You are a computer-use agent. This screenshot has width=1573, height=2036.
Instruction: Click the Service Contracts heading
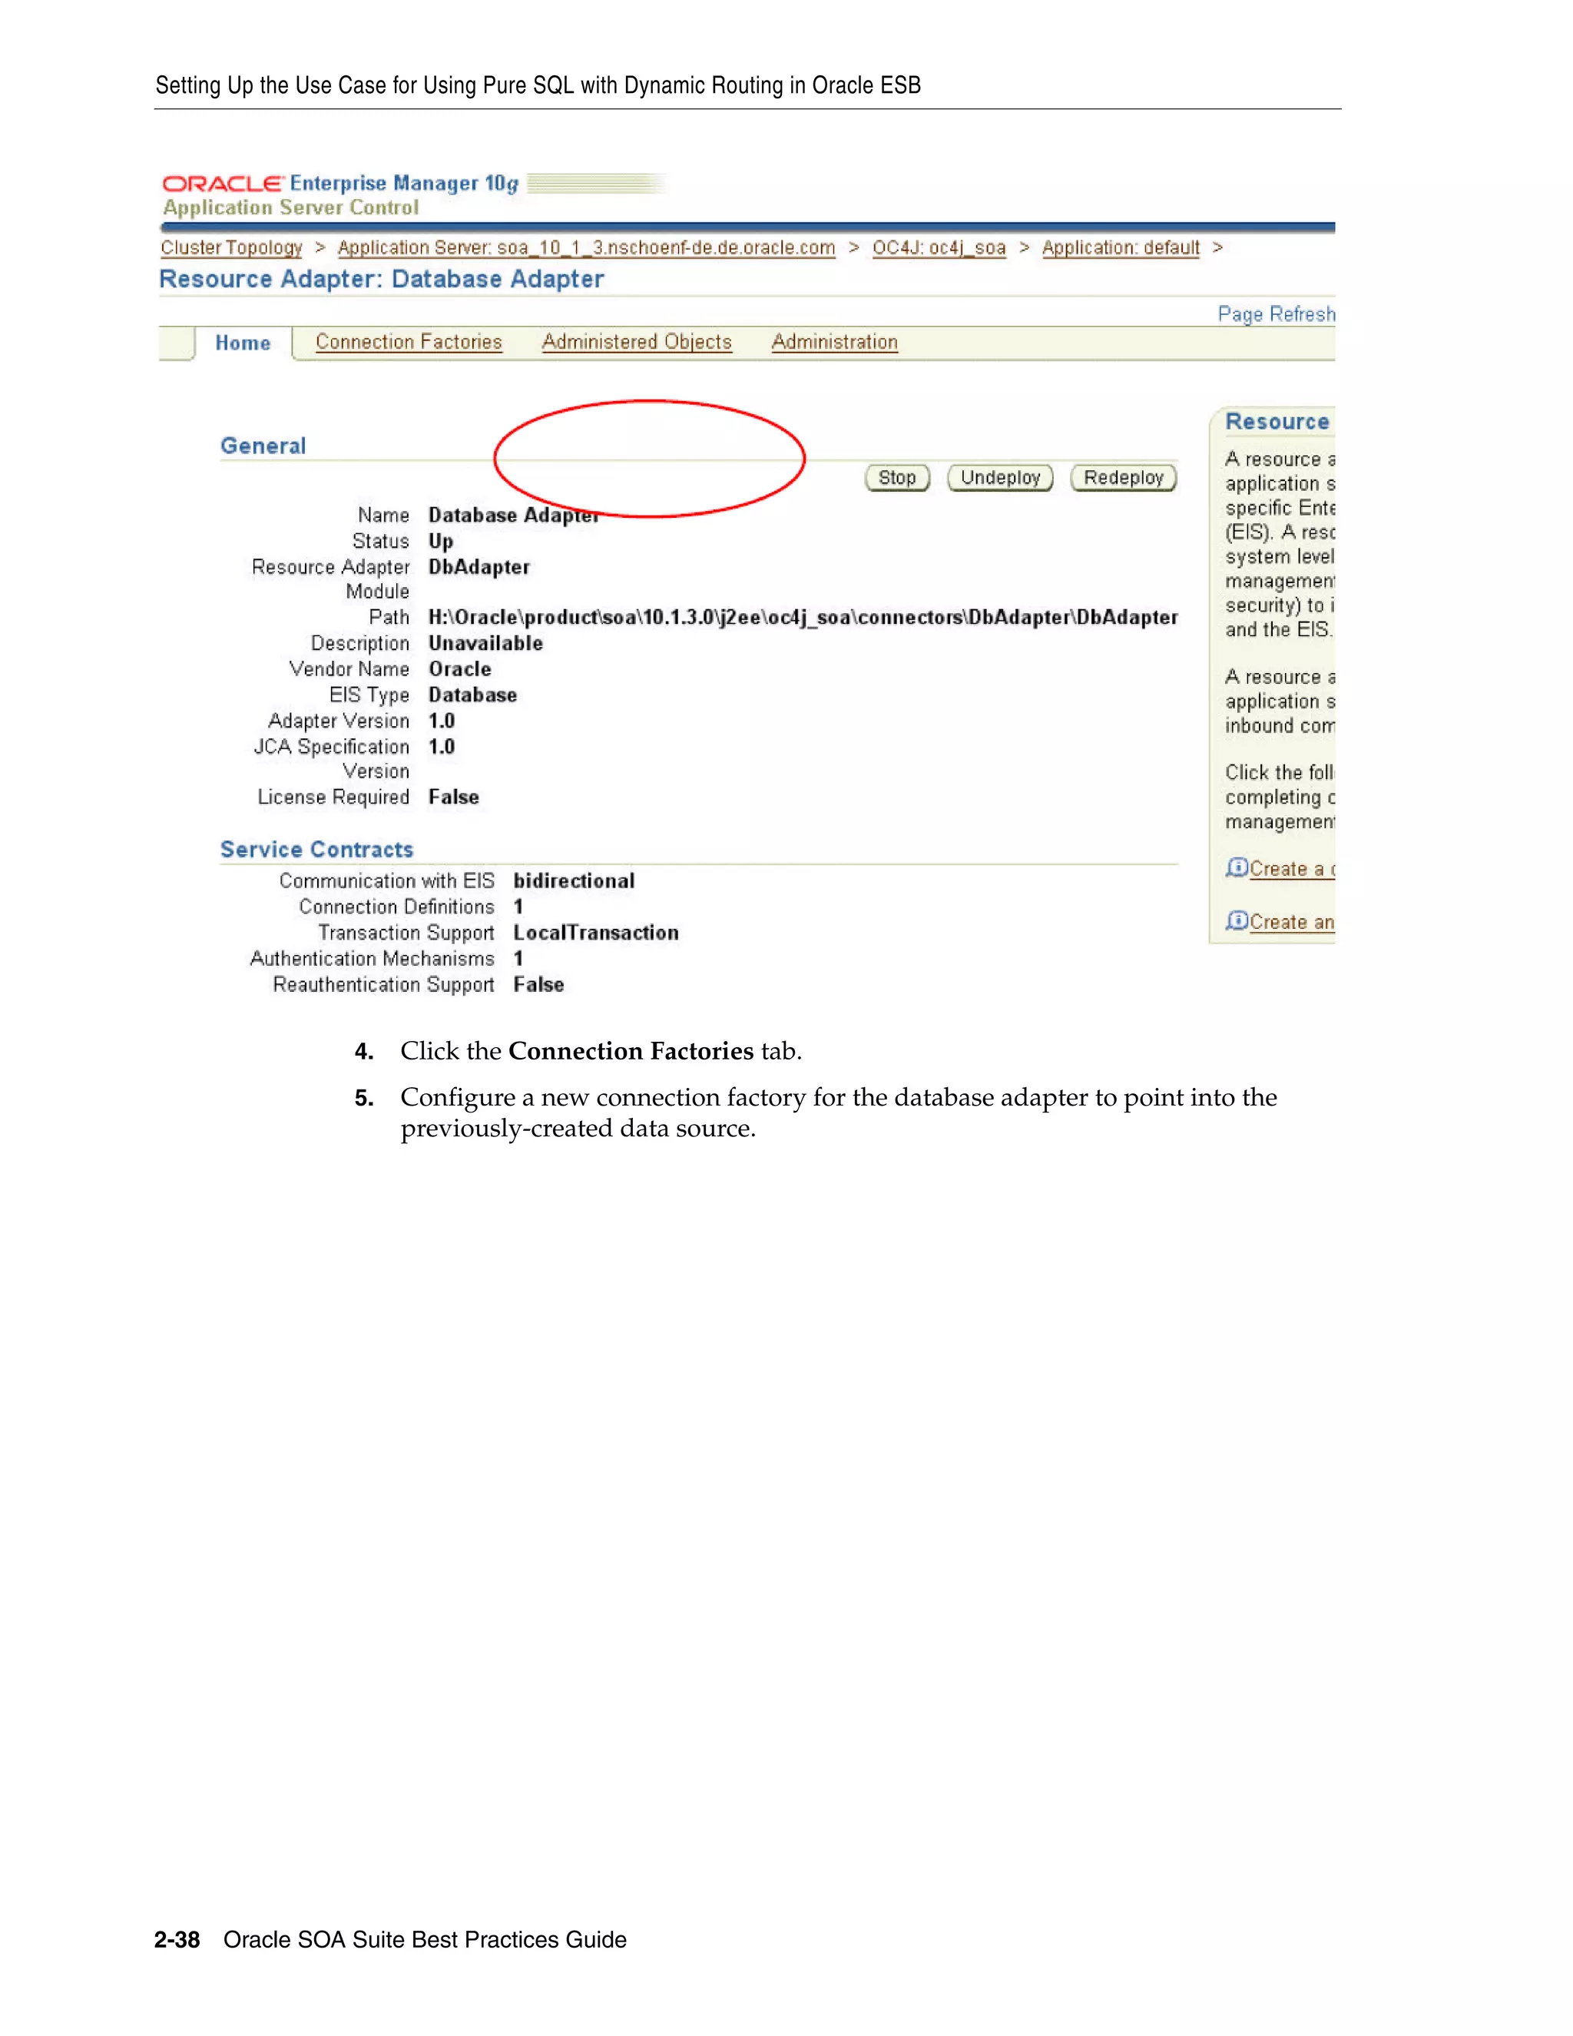tap(317, 851)
